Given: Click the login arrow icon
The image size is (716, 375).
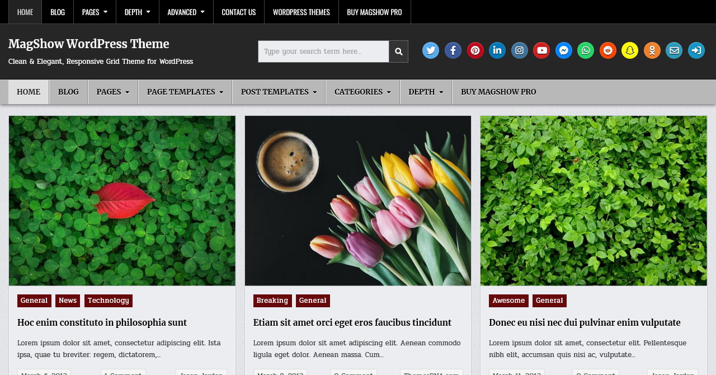Looking at the screenshot, I should pyautogui.click(x=696, y=50).
